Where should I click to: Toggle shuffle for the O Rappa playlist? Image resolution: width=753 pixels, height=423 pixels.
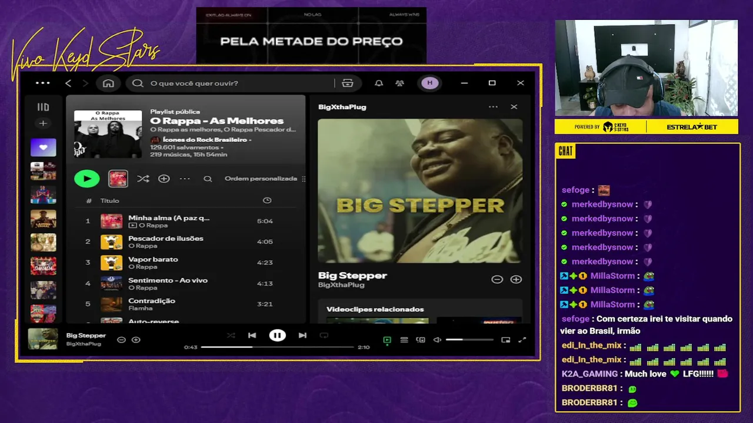click(143, 179)
